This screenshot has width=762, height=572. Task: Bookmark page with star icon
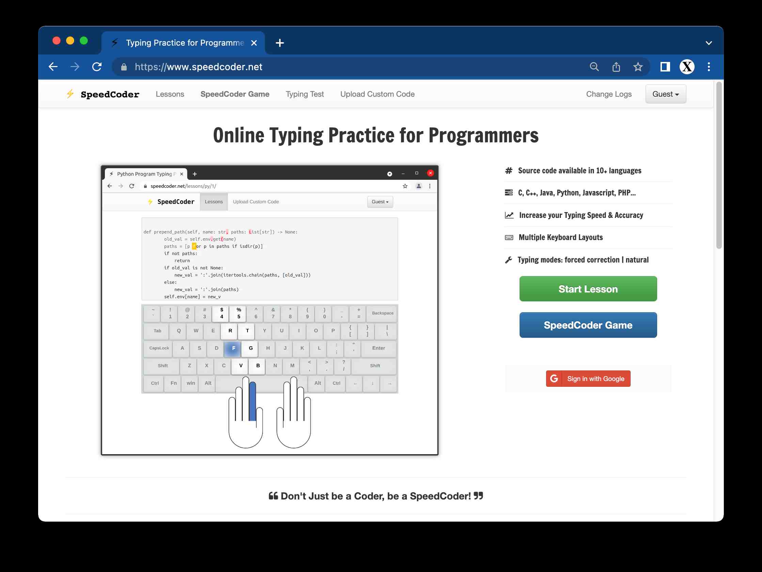[x=638, y=66]
